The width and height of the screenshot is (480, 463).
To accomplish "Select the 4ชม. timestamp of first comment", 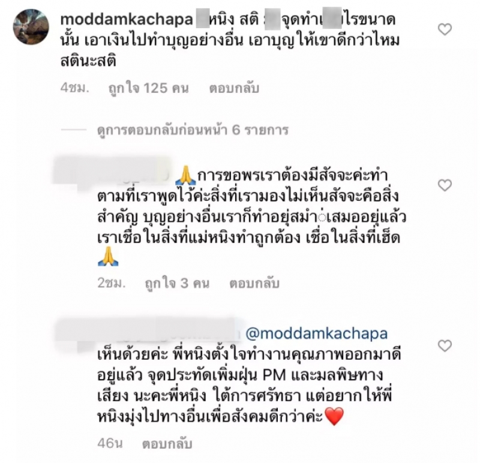I will coord(74,88).
